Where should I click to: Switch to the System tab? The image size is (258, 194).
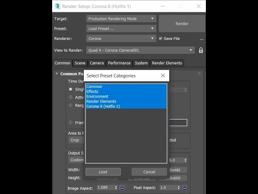(141, 63)
